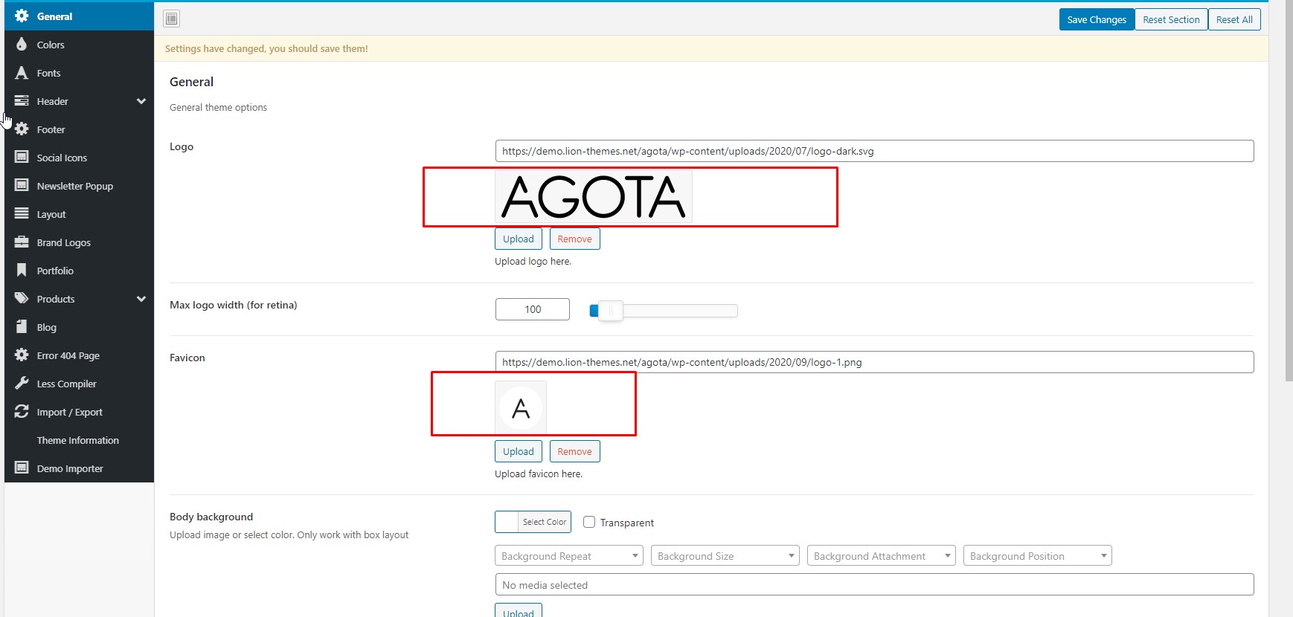The height and width of the screenshot is (617, 1293).
Task: Click the Less Compiler wrench icon
Action: tap(22, 384)
